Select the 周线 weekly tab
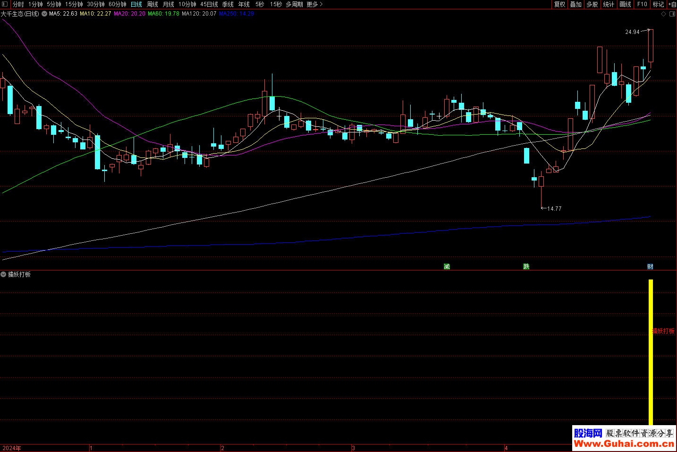Image resolution: width=677 pixels, height=452 pixels. click(152, 4)
